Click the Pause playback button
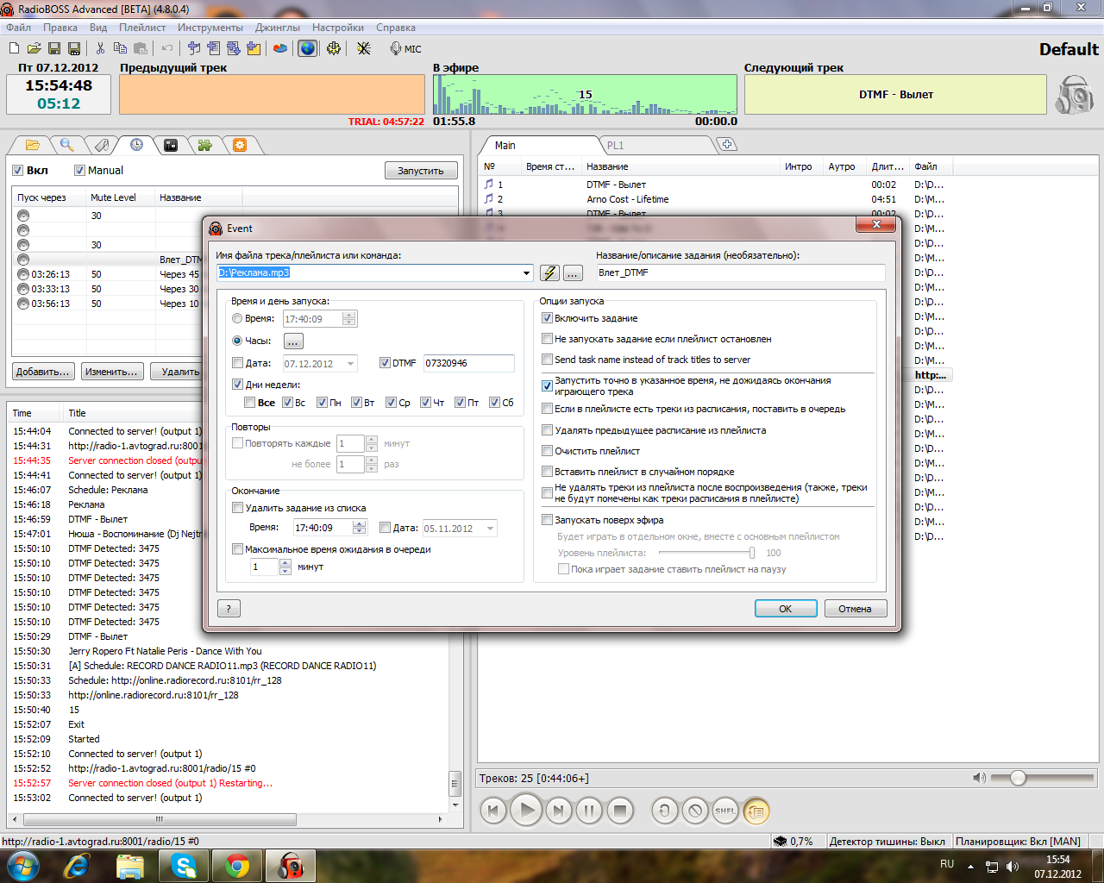The image size is (1104, 883). (589, 811)
